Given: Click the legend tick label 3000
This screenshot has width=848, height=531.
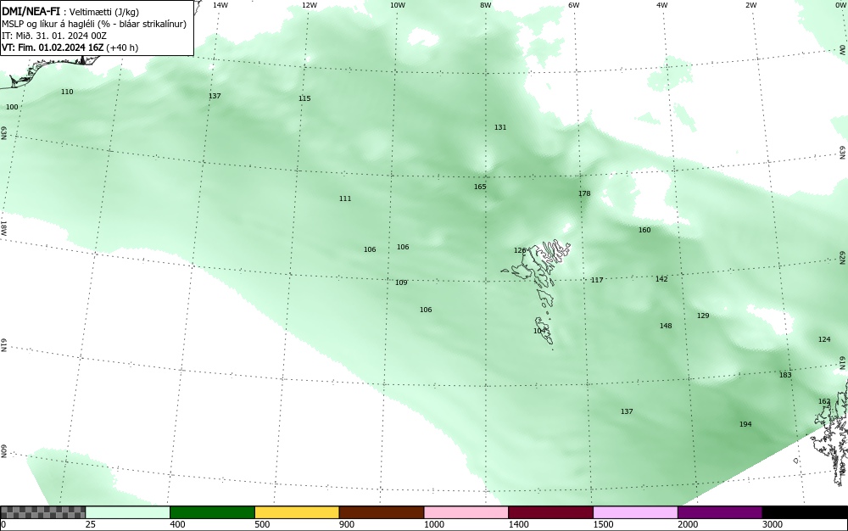Looking at the screenshot, I should click(773, 524).
